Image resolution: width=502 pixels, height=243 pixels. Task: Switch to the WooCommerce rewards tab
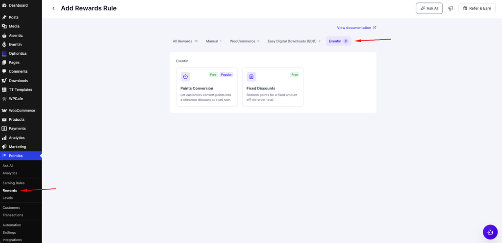click(245, 41)
